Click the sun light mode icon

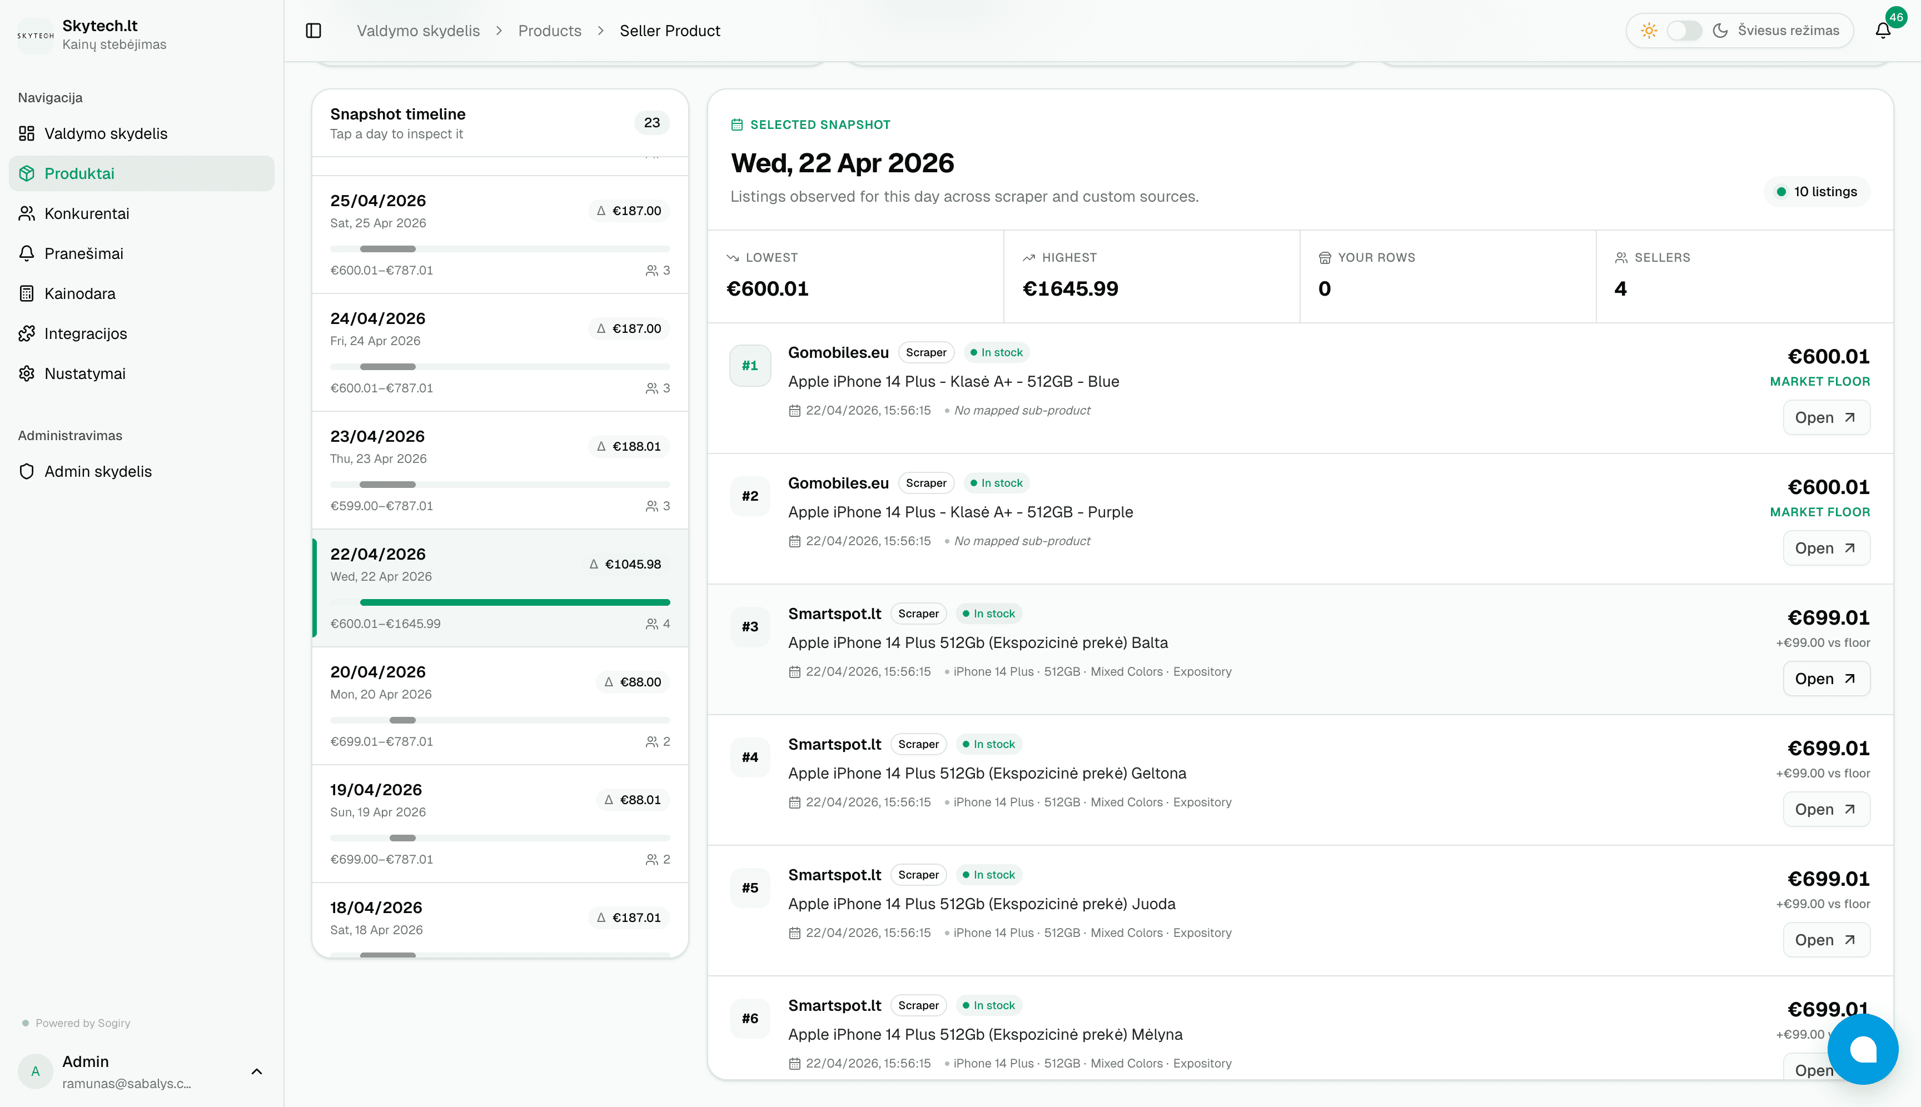click(x=1649, y=31)
